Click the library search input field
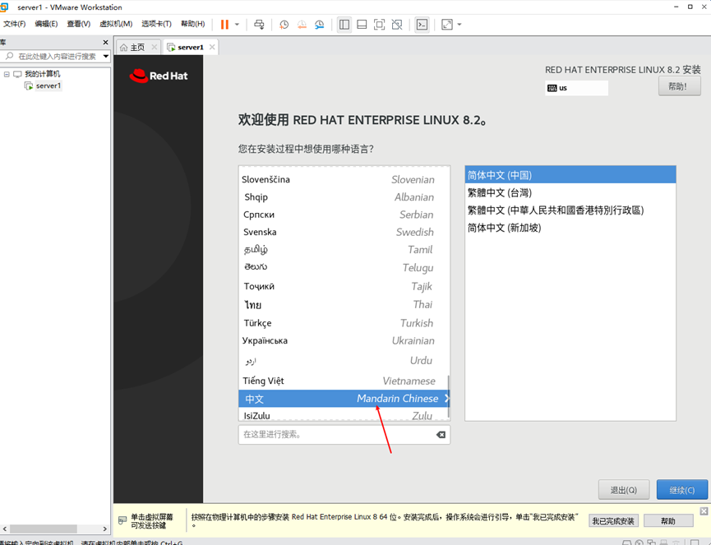Image resolution: width=711 pixels, height=545 pixels. tap(52, 56)
